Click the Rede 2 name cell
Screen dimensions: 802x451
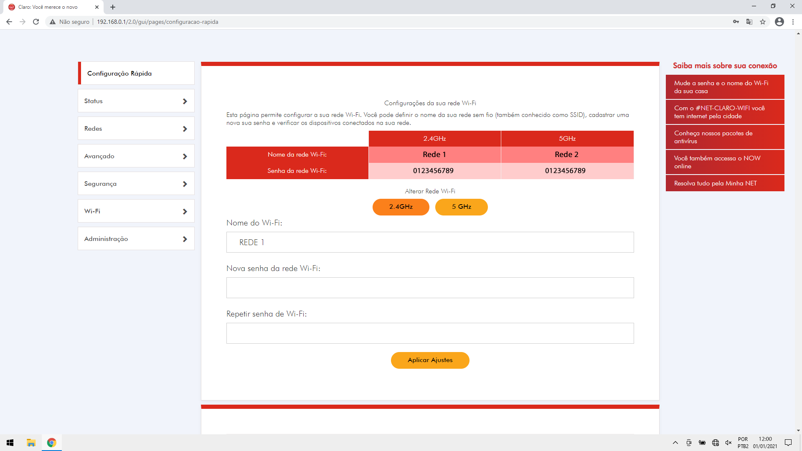tap(567, 155)
